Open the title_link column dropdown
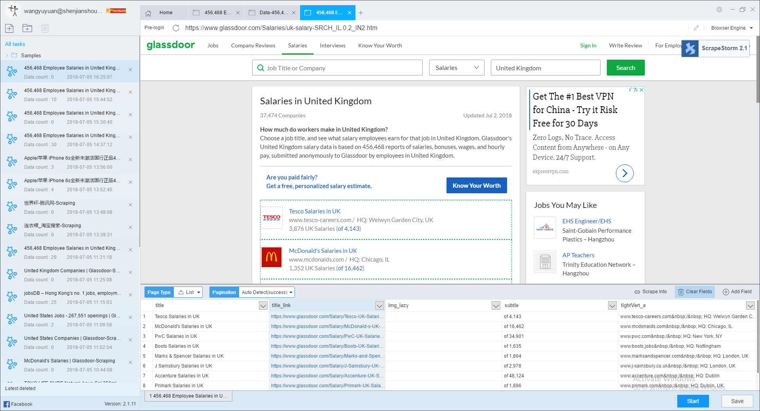 [379, 305]
